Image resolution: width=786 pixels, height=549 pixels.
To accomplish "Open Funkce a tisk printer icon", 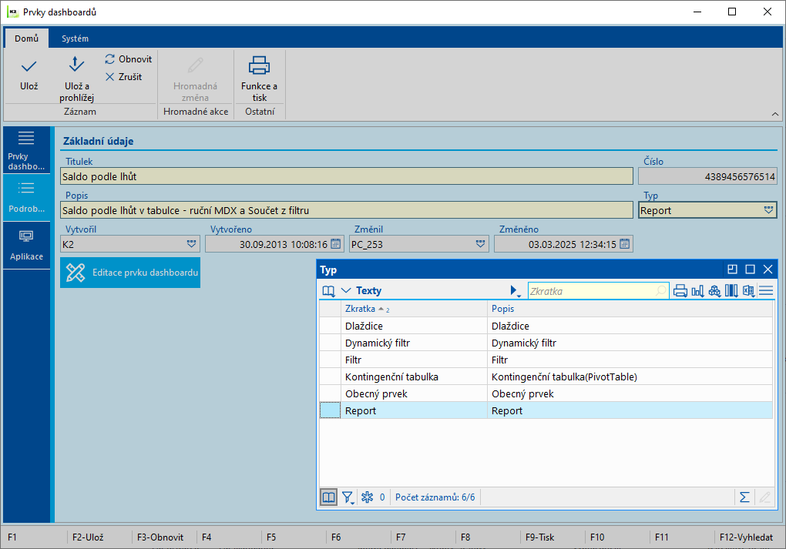I will [259, 66].
